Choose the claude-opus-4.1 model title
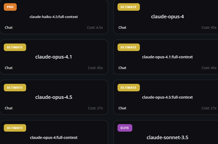218x144 pixels. 54,57
